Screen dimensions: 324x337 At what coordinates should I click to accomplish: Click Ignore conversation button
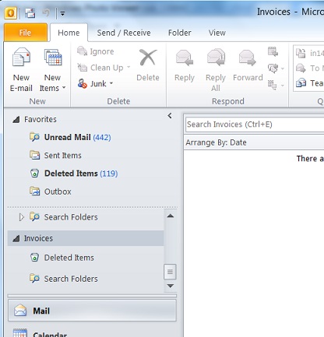click(x=96, y=51)
